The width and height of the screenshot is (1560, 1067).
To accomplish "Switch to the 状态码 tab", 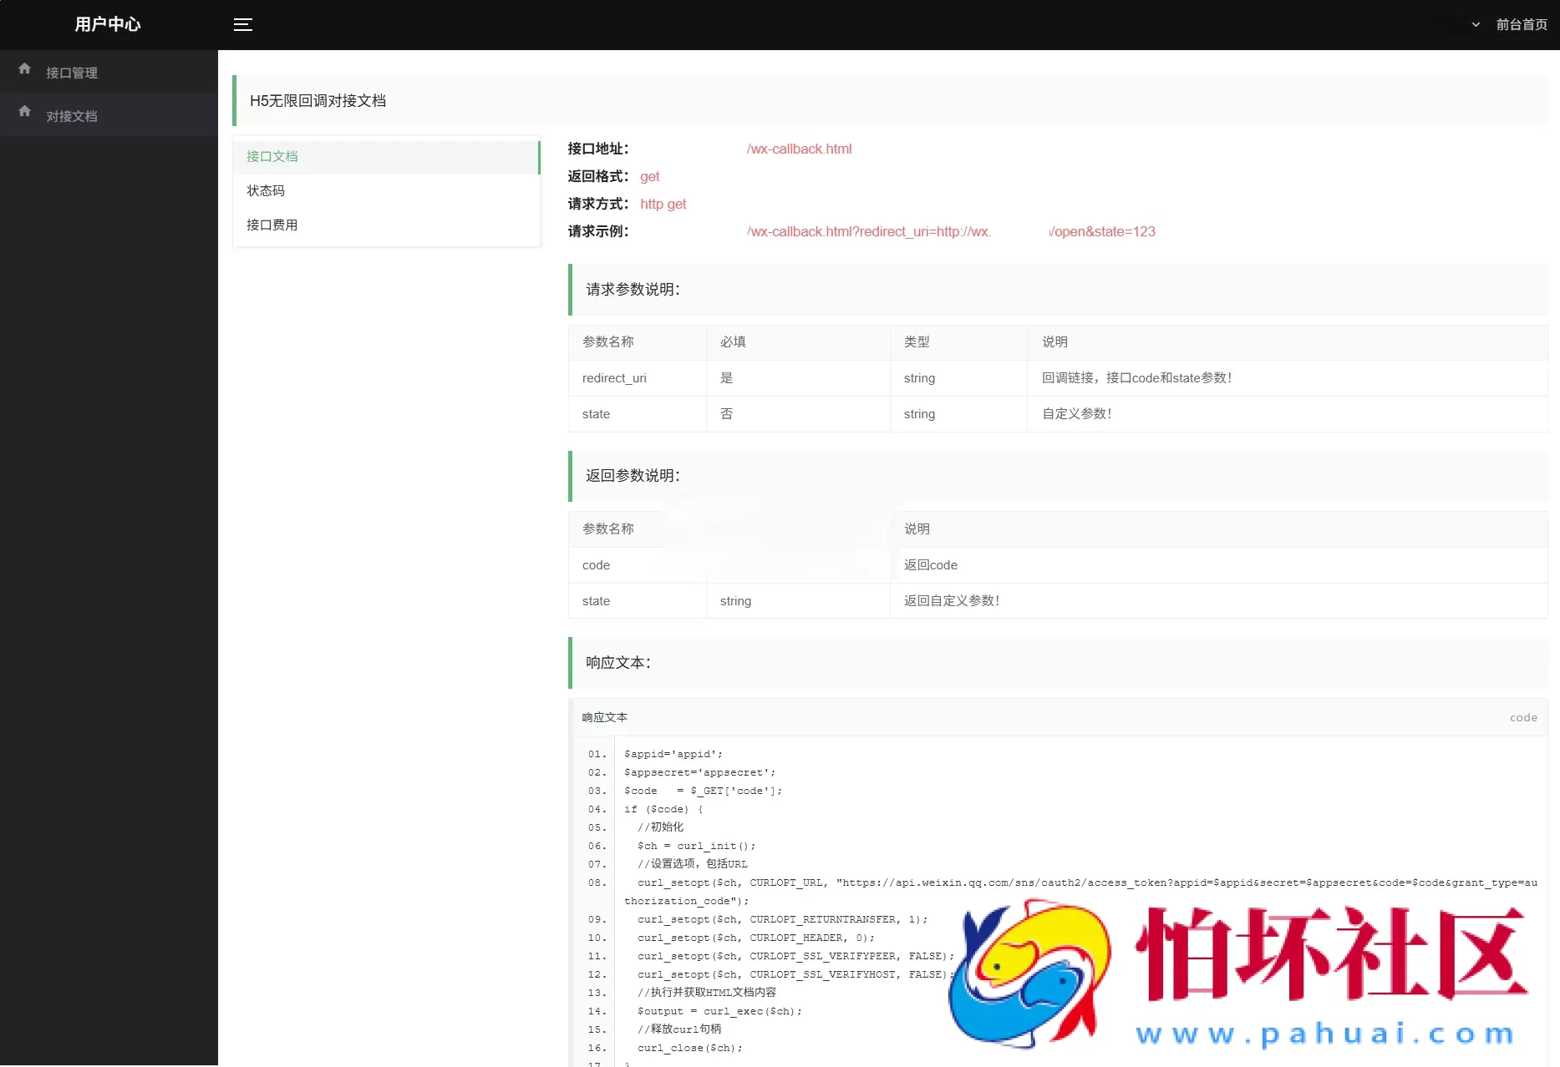I will click(x=265, y=190).
